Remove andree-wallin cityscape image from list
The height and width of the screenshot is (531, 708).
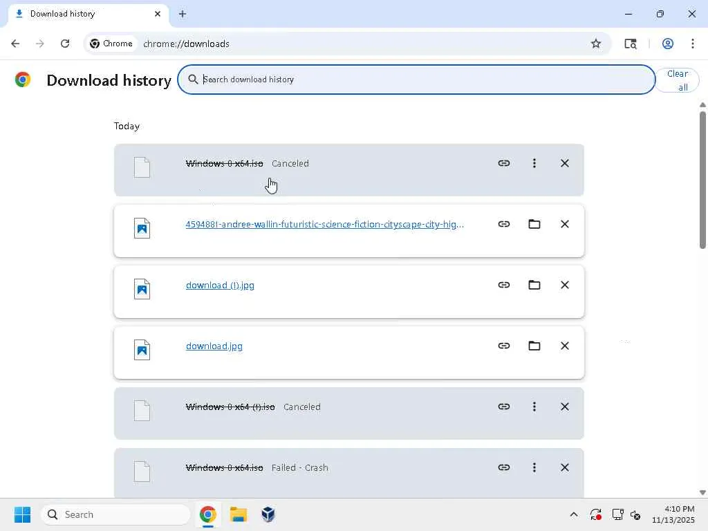coord(564,224)
